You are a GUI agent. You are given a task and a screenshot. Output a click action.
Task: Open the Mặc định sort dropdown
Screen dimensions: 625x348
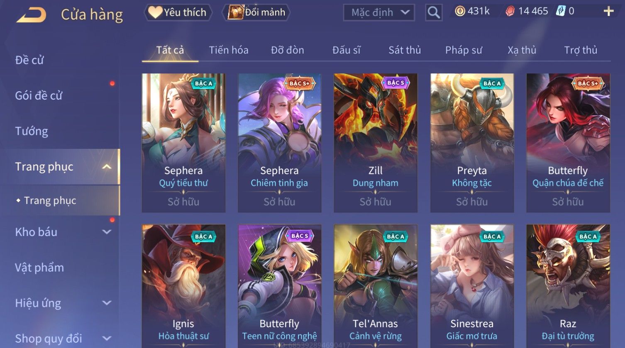[379, 12]
